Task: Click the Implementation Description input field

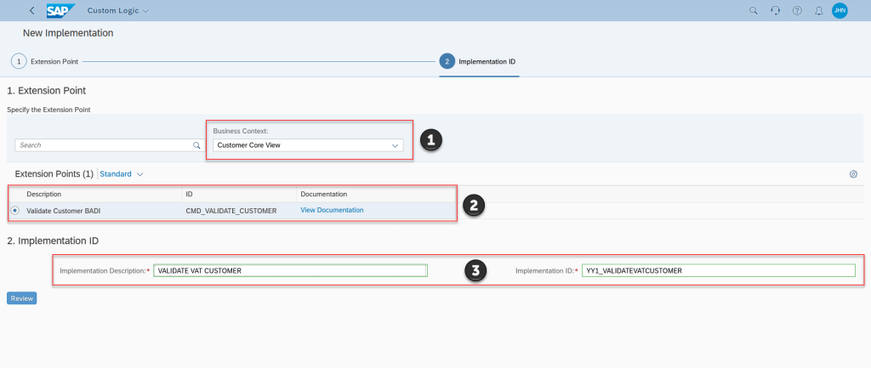Action: [289, 271]
